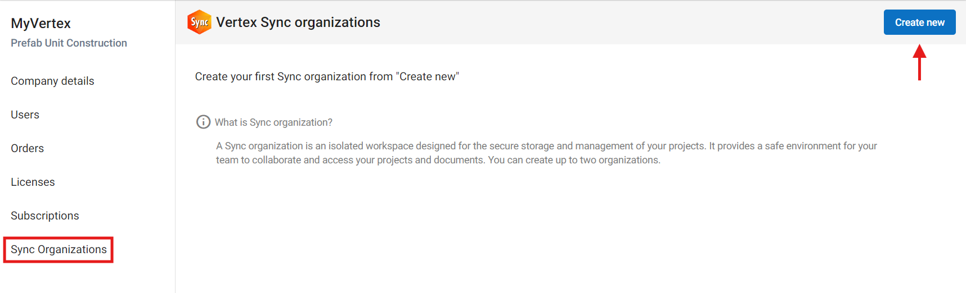Click the orange Sync logo icon
This screenshot has width=966, height=293.
coord(199,22)
